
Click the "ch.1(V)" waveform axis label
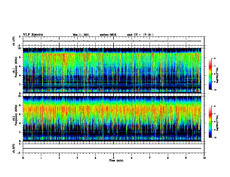[x=14, y=41]
